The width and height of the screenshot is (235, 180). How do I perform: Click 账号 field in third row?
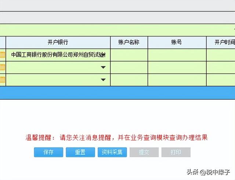177,80
